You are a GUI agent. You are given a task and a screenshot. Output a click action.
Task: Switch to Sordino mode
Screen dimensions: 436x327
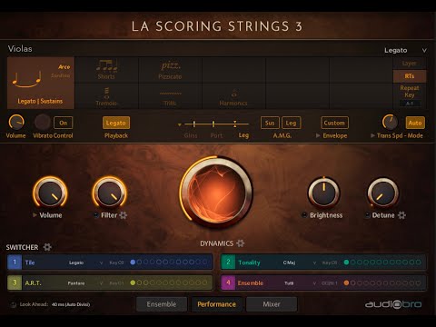point(61,75)
